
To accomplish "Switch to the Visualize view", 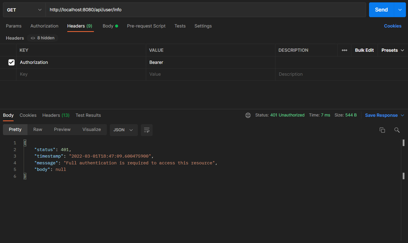I will point(92,129).
